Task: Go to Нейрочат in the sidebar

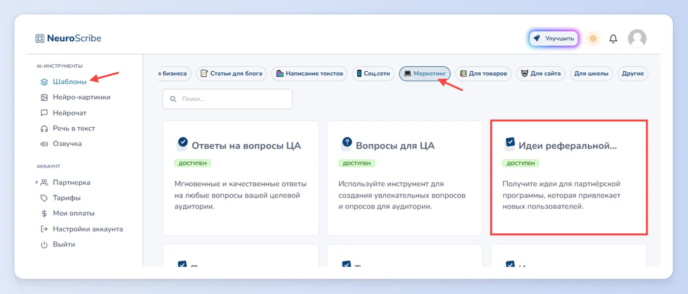Action: [x=70, y=113]
